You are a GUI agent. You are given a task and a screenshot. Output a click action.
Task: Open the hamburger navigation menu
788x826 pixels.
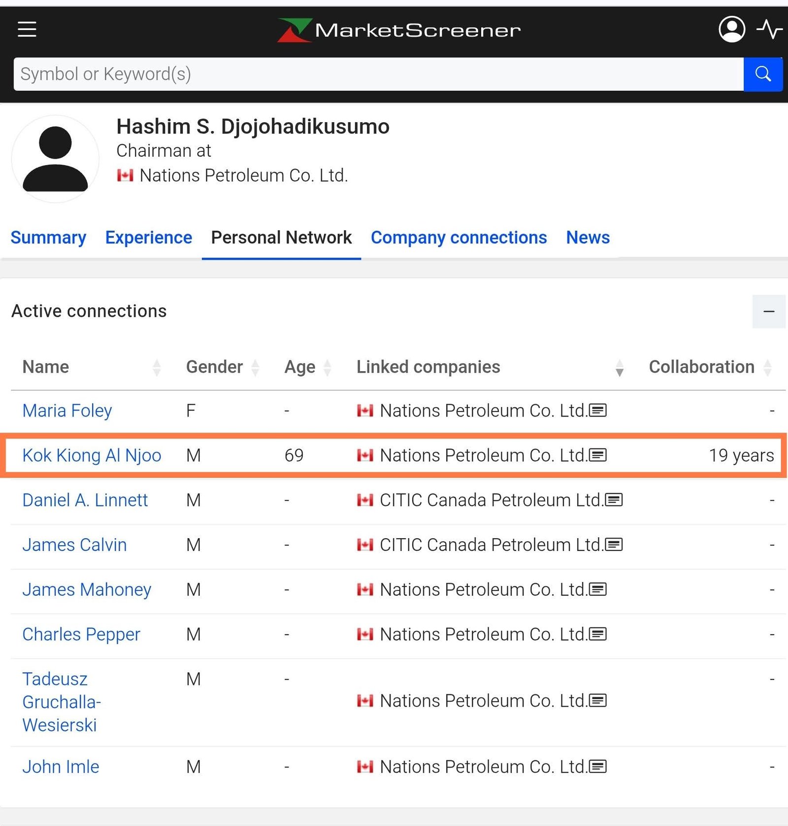[x=27, y=30]
